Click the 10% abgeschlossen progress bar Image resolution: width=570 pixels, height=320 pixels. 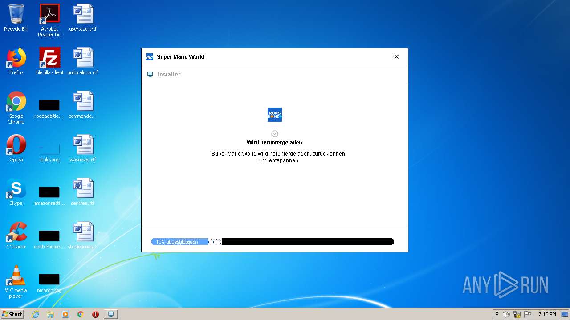[273, 242]
